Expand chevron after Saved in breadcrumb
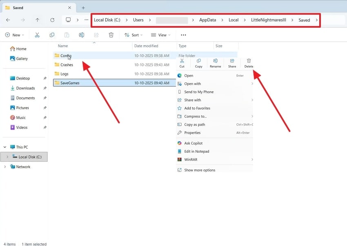The width and height of the screenshot is (347, 246). [x=317, y=20]
